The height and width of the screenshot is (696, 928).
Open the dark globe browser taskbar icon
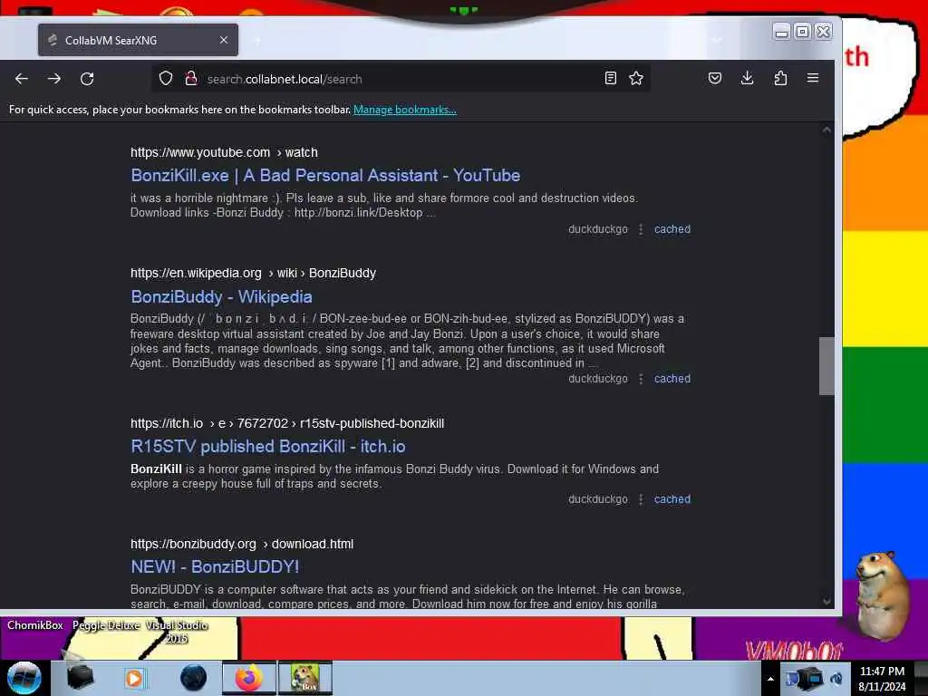click(x=194, y=678)
